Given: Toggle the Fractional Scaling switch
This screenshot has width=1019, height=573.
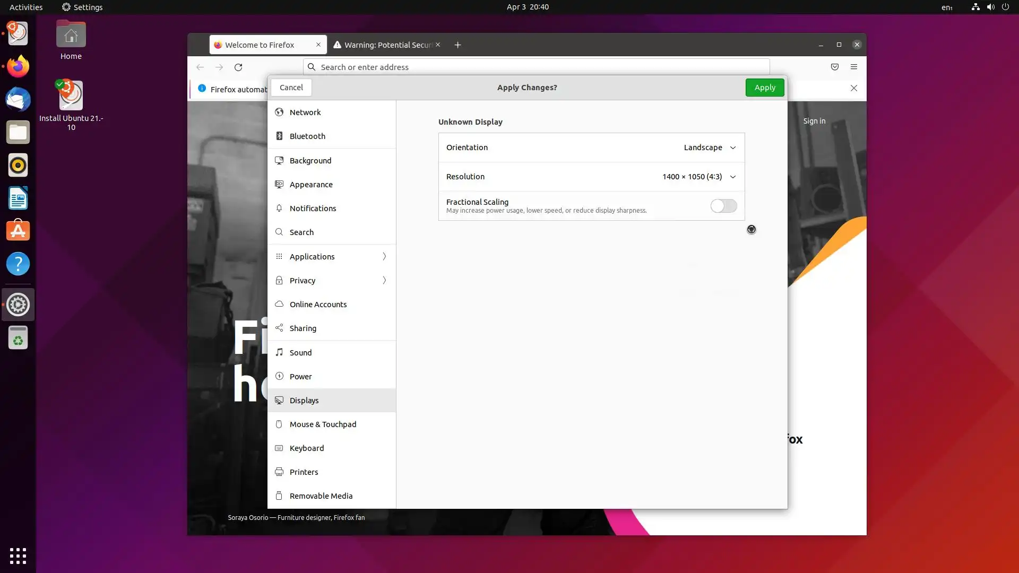Looking at the screenshot, I should coord(723,206).
